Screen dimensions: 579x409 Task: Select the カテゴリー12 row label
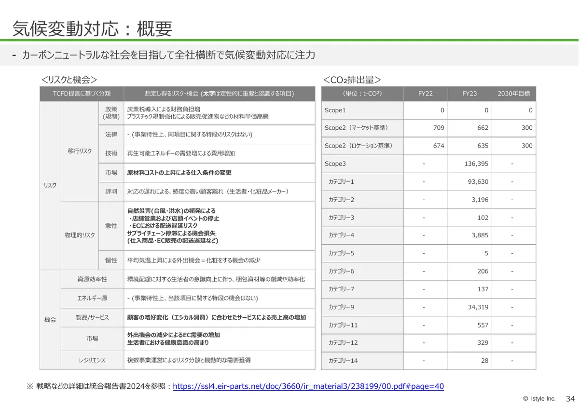click(x=343, y=342)
